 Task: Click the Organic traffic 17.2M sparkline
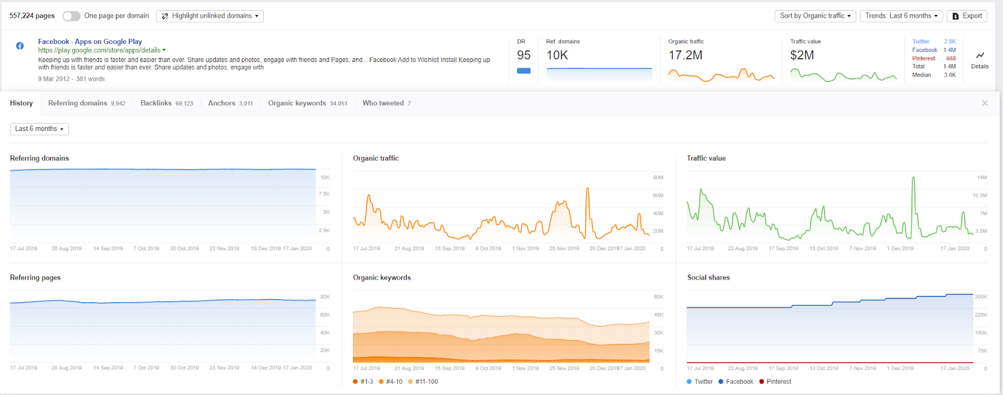[722, 75]
